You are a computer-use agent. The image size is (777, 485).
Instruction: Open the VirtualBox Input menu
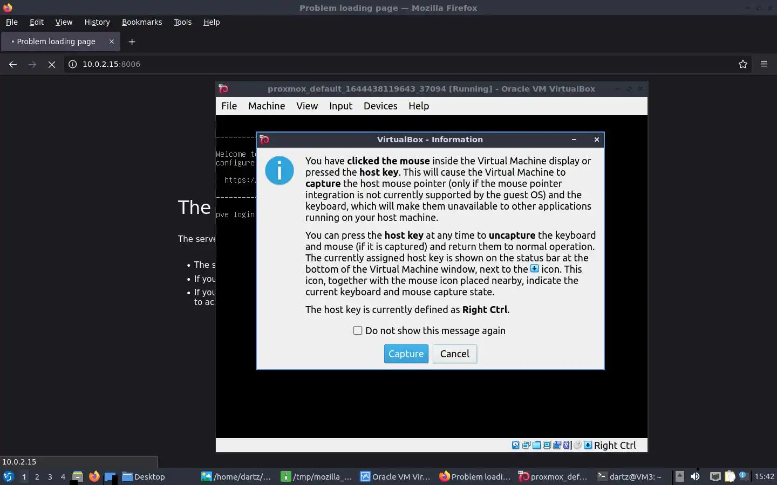click(x=340, y=106)
